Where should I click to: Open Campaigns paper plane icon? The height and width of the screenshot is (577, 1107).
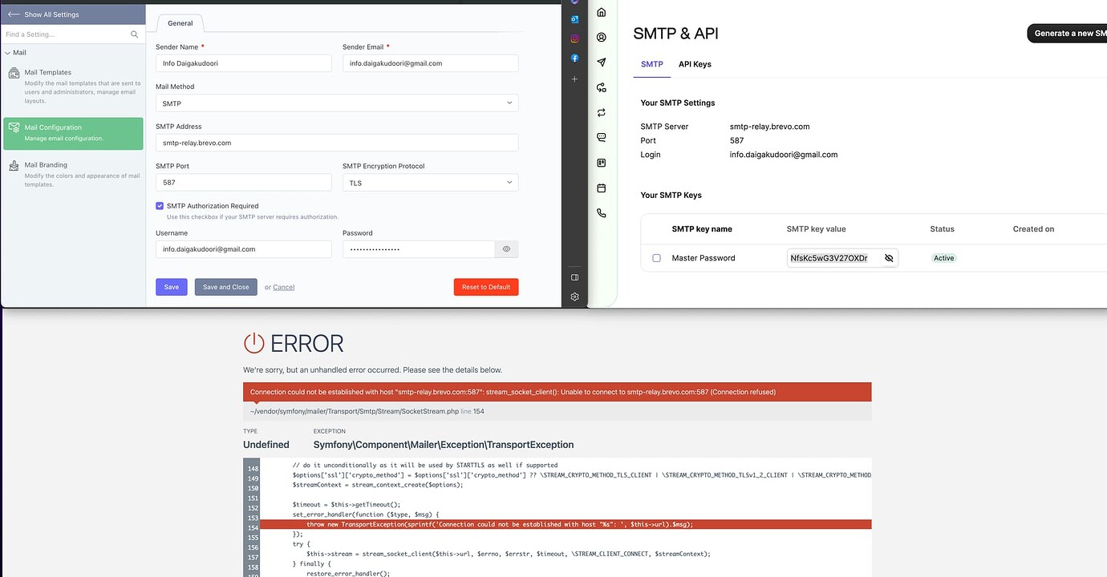(601, 63)
